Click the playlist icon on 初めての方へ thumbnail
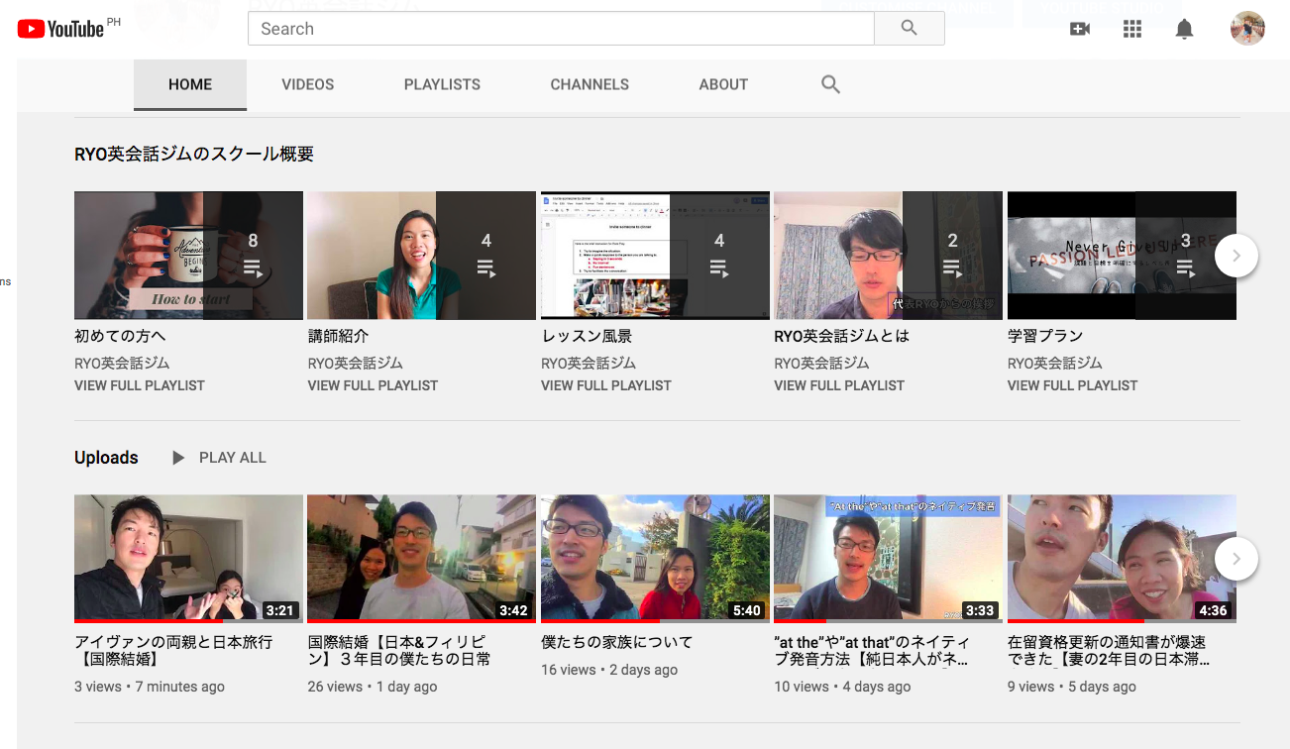Viewport: 1290px width, 749px height. click(x=253, y=267)
